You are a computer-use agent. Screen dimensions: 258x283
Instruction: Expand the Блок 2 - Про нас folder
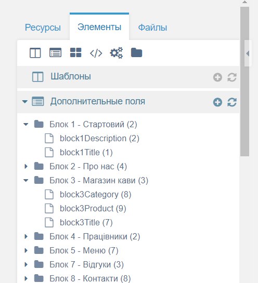point(26,166)
